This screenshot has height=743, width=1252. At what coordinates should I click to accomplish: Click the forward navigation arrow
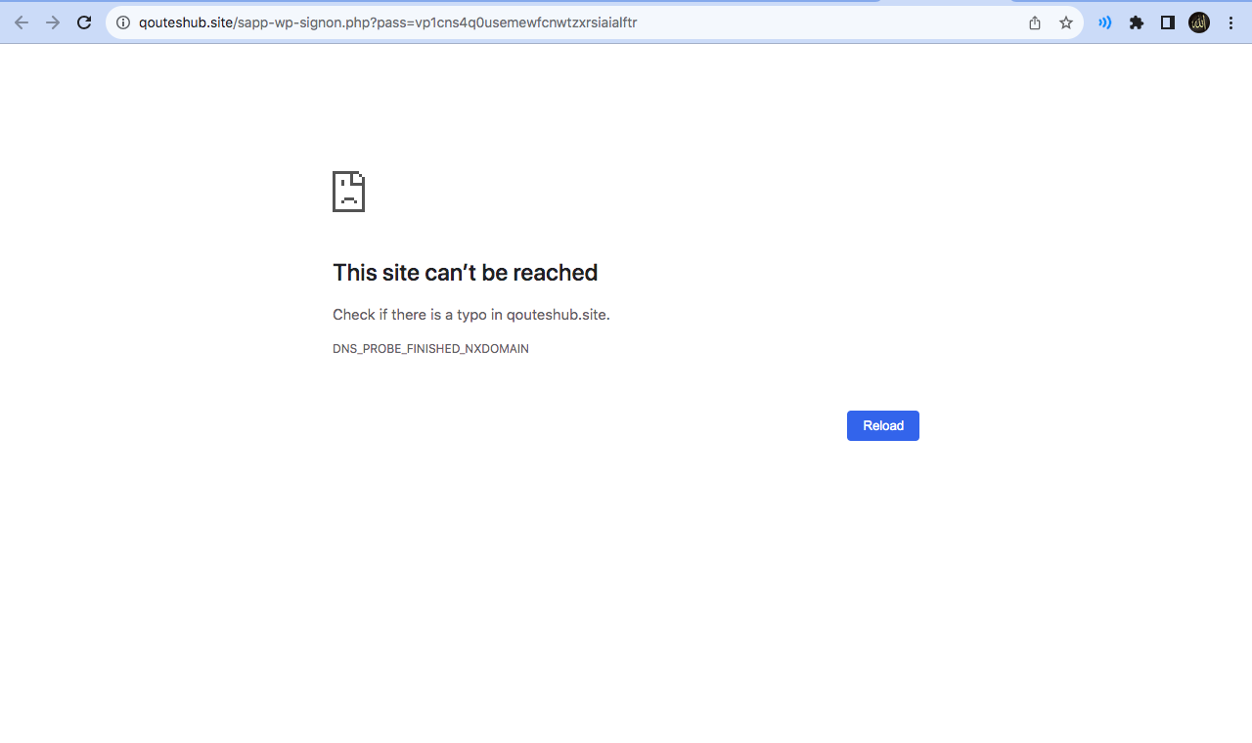53,22
